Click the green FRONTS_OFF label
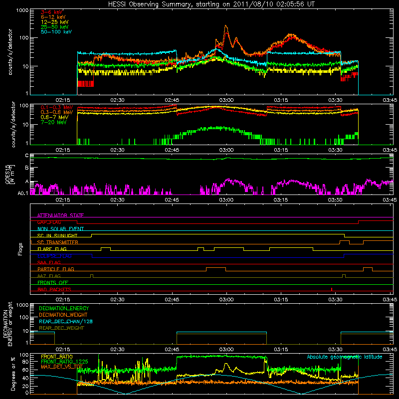The height and width of the screenshot is (399, 399). 53,282
